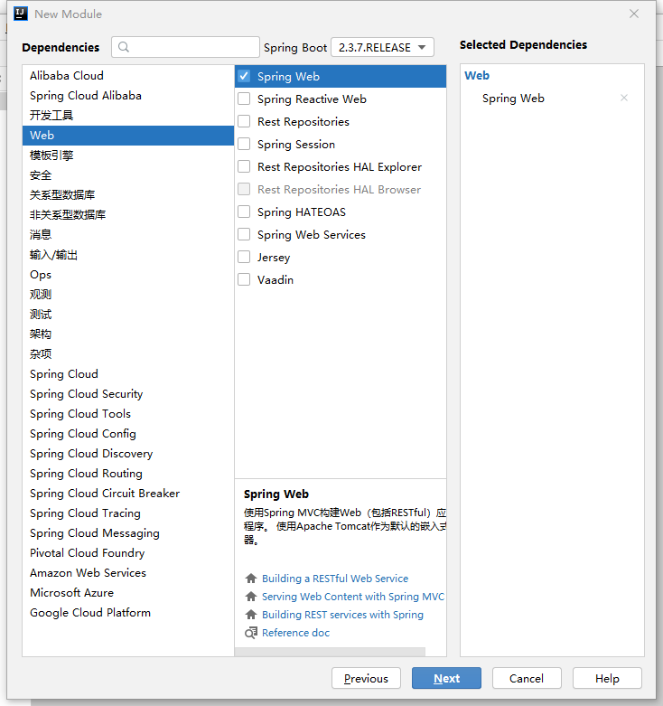Open Spring Cloud Security category
Image resolution: width=663 pixels, height=706 pixels.
[128, 393]
